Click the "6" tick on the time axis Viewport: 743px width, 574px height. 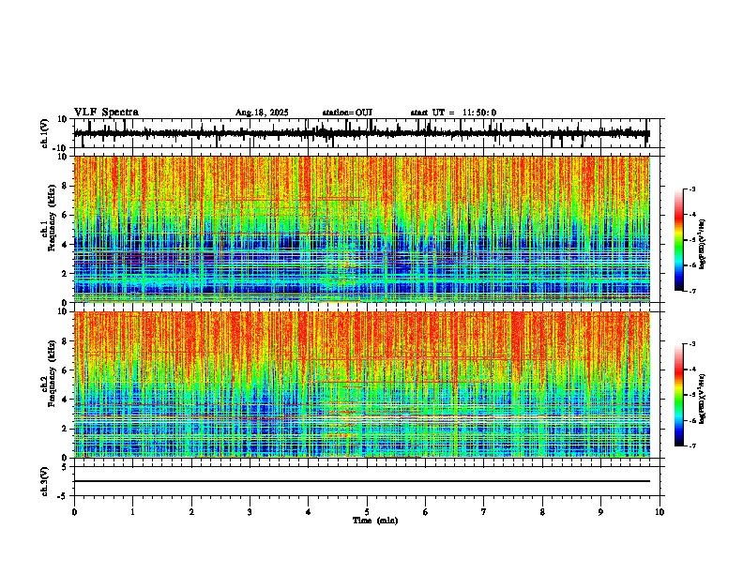425,511
